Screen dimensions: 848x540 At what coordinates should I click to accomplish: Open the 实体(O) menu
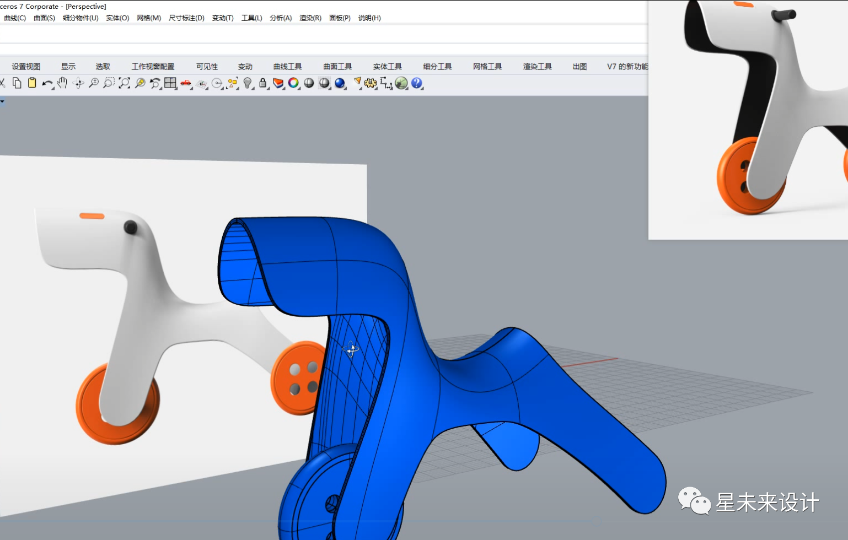coord(117,18)
